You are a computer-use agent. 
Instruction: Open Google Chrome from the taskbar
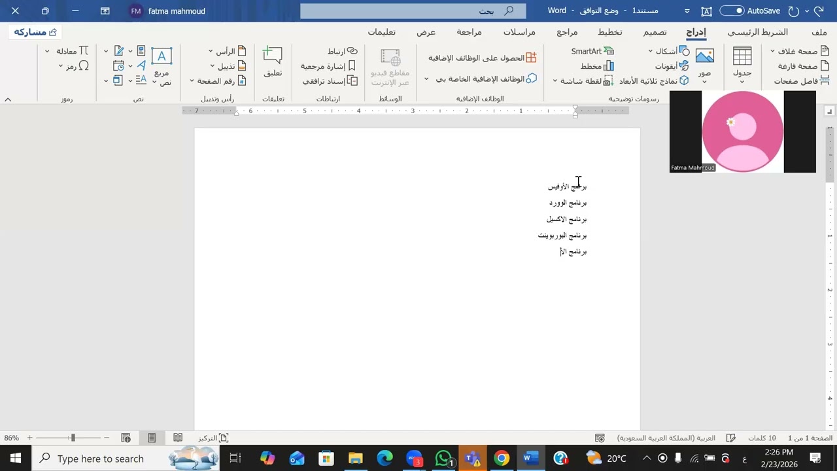coord(502,458)
